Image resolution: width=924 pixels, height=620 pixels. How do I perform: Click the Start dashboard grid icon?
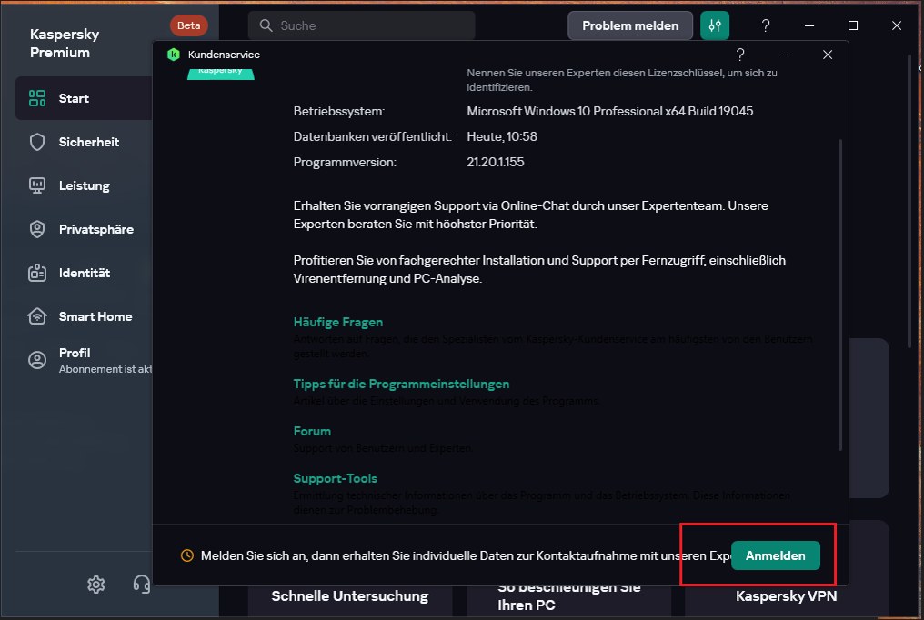click(37, 98)
